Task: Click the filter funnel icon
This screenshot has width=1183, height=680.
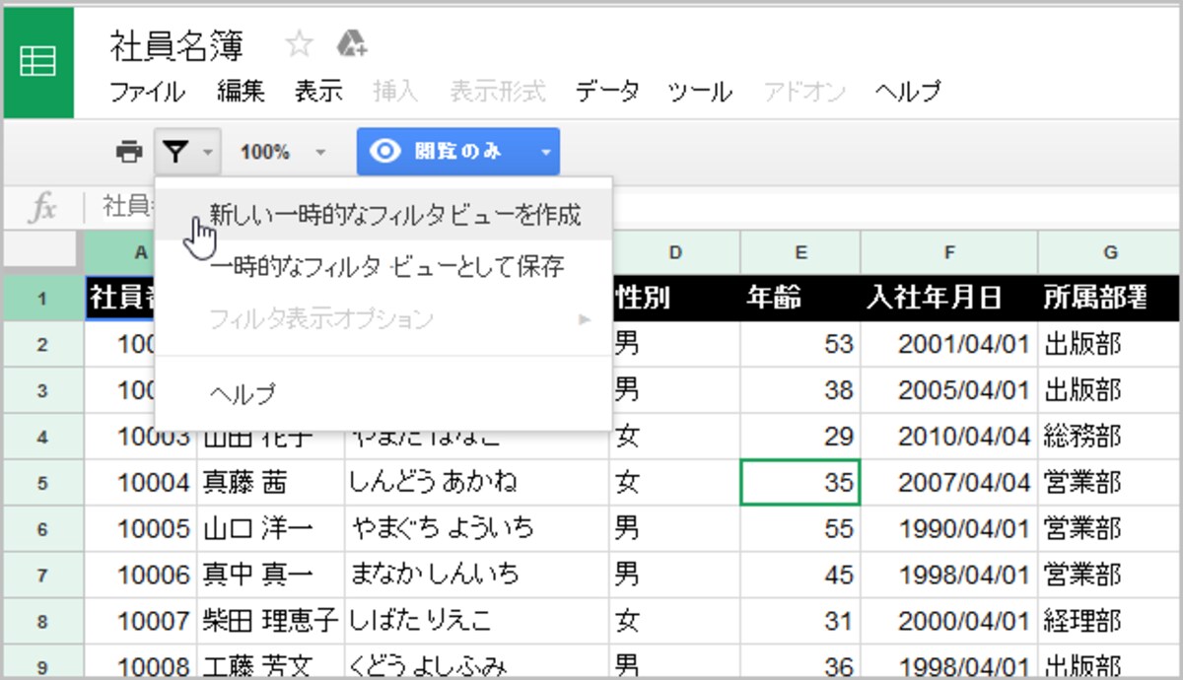Action: (x=174, y=152)
